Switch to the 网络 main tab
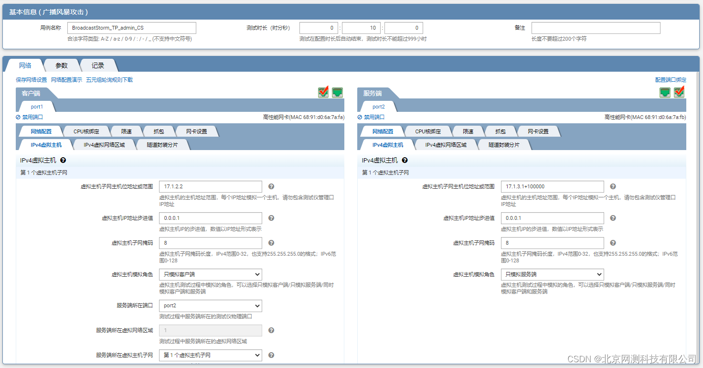The height and width of the screenshot is (368, 703). [25, 65]
